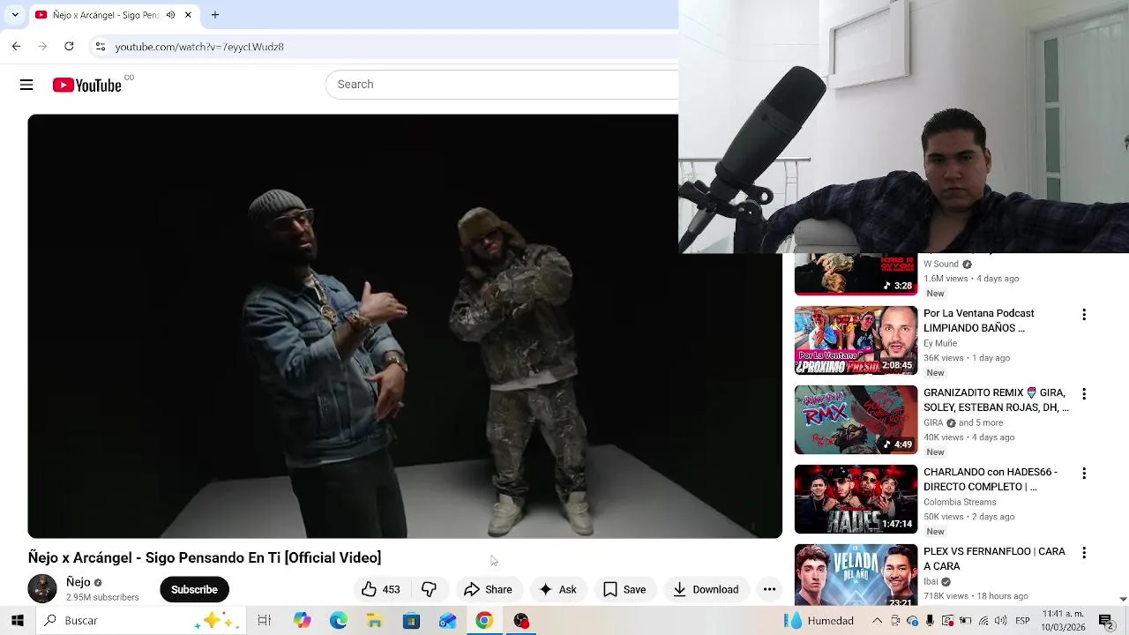Go to the YouTube home logo

coord(86,85)
